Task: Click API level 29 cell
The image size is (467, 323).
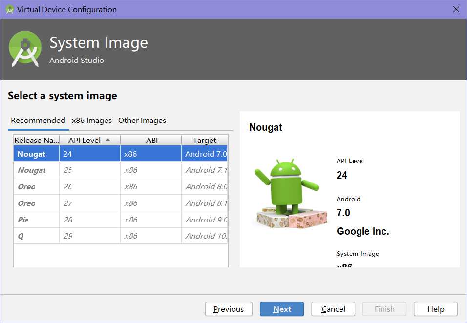Action: 90,236
